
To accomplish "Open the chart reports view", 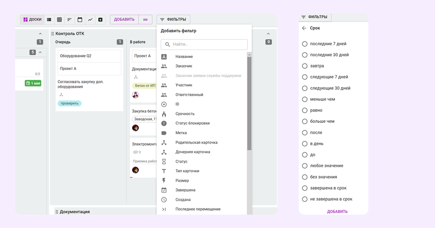I will 90,20.
